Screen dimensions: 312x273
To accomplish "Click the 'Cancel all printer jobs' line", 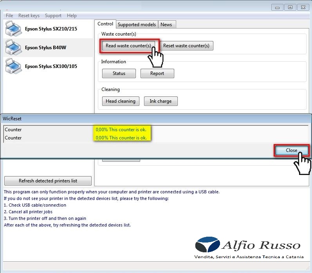I will (28, 212).
